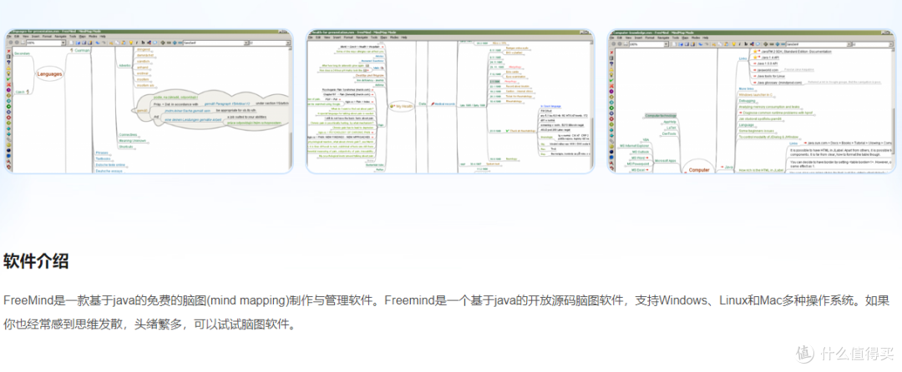This screenshot has width=902, height=372.
Task: Open Insert menu in Computer screenshot
Action: click(638, 38)
